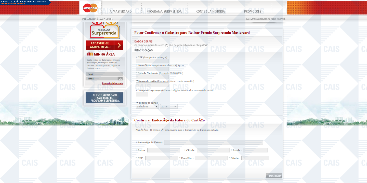Open the Mapa do Site link
367x183 pixels.
[x=106, y=19]
